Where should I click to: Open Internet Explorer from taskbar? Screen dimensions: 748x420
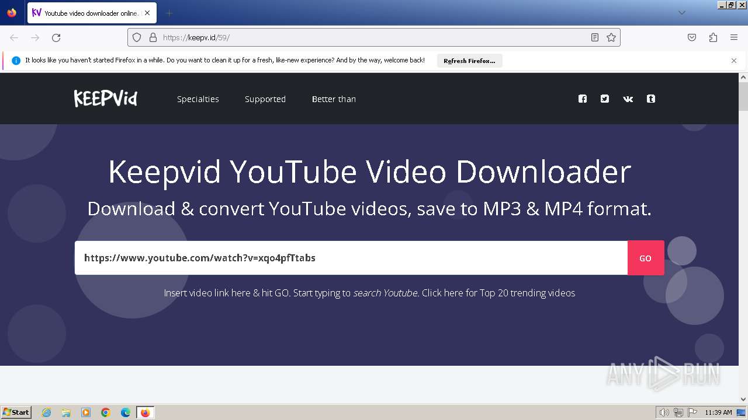coord(46,412)
